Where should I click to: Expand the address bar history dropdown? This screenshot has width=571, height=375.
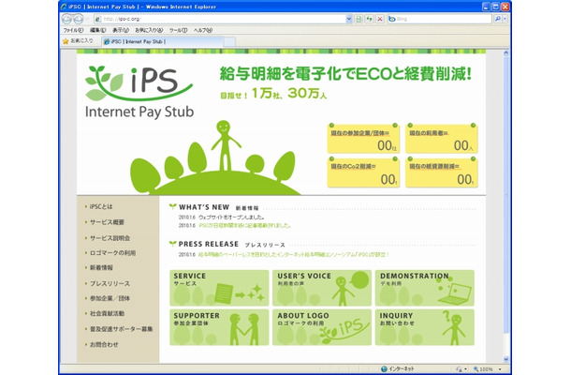(x=349, y=19)
